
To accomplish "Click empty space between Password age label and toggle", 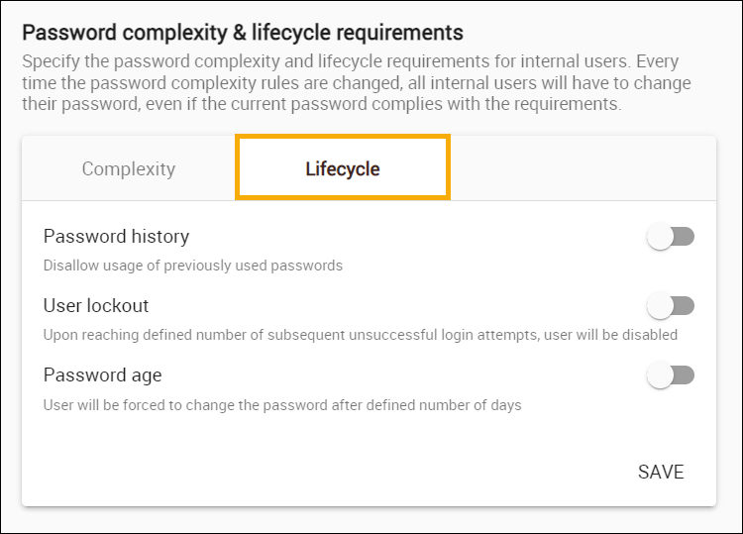I will [x=396, y=375].
